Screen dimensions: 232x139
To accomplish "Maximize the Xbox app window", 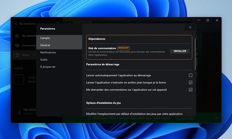I will (208, 20).
